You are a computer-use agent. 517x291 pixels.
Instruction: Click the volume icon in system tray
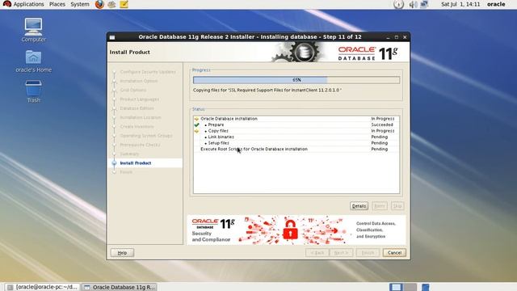413,4
